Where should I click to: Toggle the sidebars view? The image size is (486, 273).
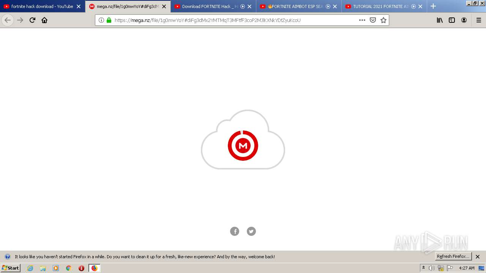[x=452, y=20]
